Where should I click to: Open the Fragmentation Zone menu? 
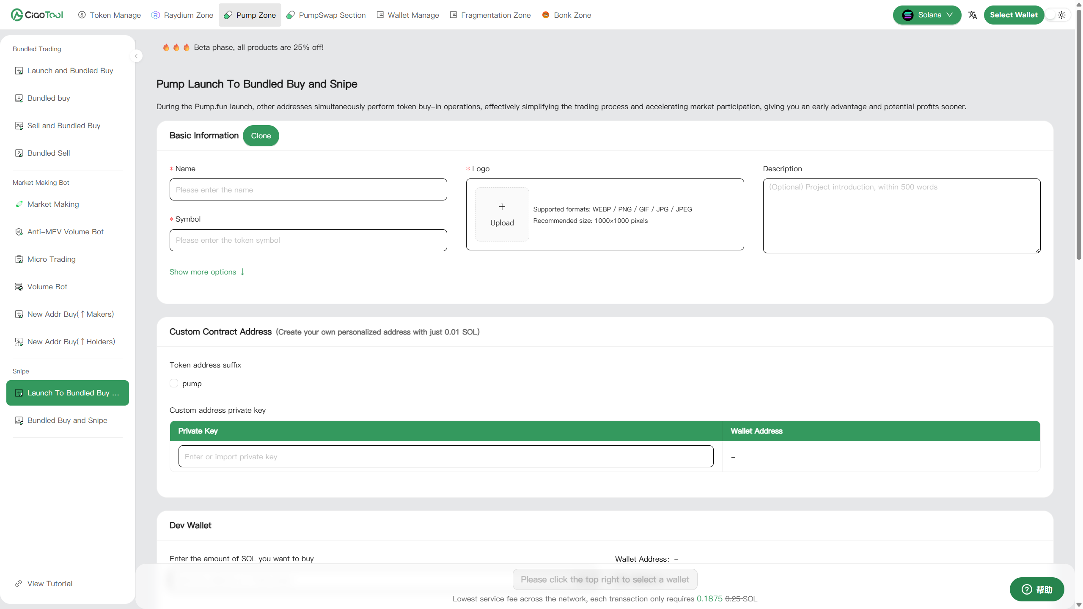point(490,15)
